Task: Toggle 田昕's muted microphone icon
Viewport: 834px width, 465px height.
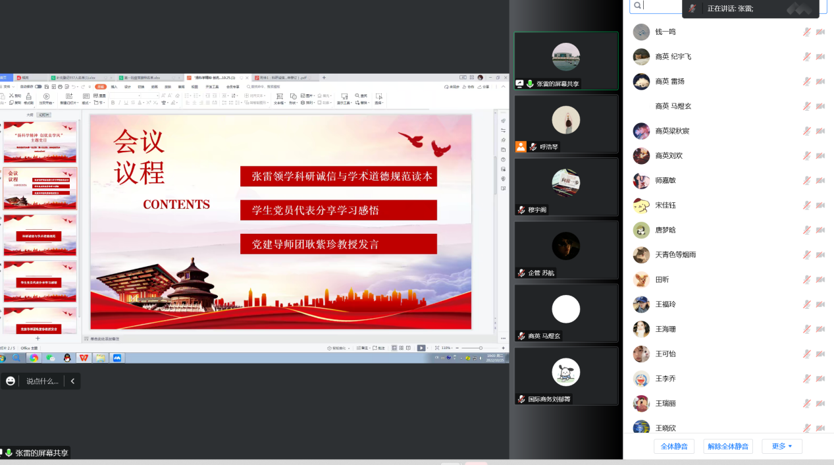Action: (806, 280)
